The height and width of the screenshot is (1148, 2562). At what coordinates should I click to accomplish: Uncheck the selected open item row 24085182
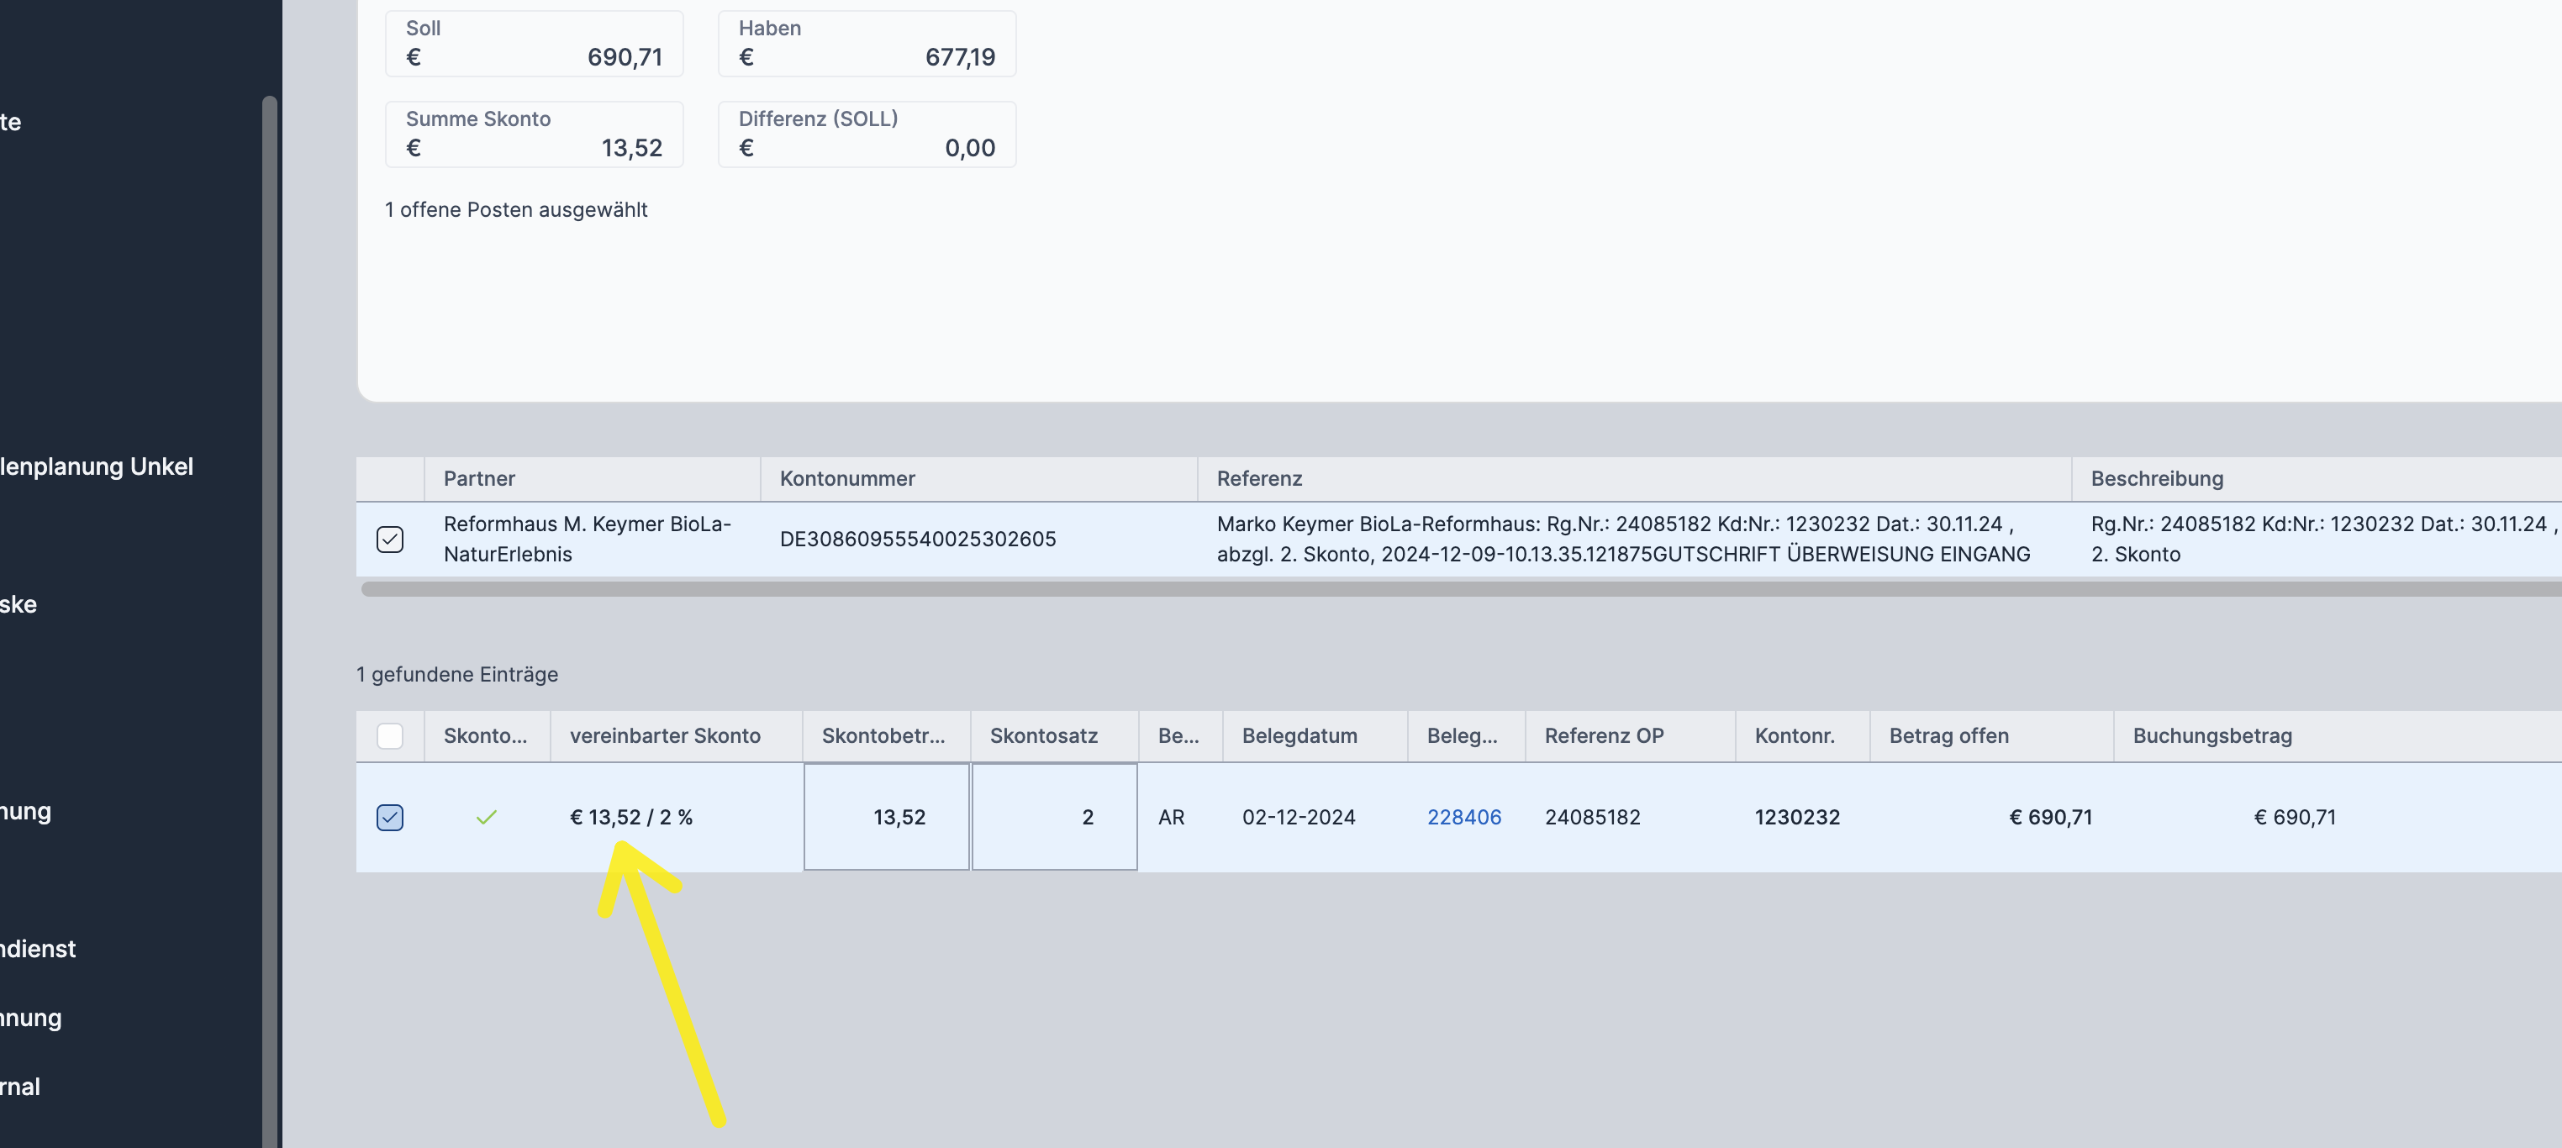click(390, 818)
